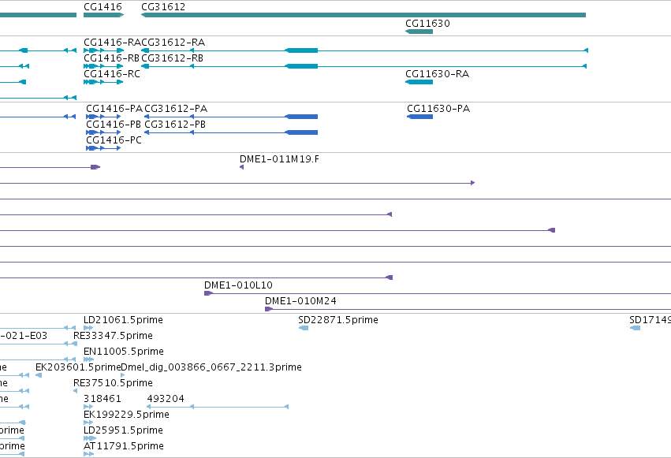Select the CG11630 gene arrow glyph
671x458 pixels.
419,32
